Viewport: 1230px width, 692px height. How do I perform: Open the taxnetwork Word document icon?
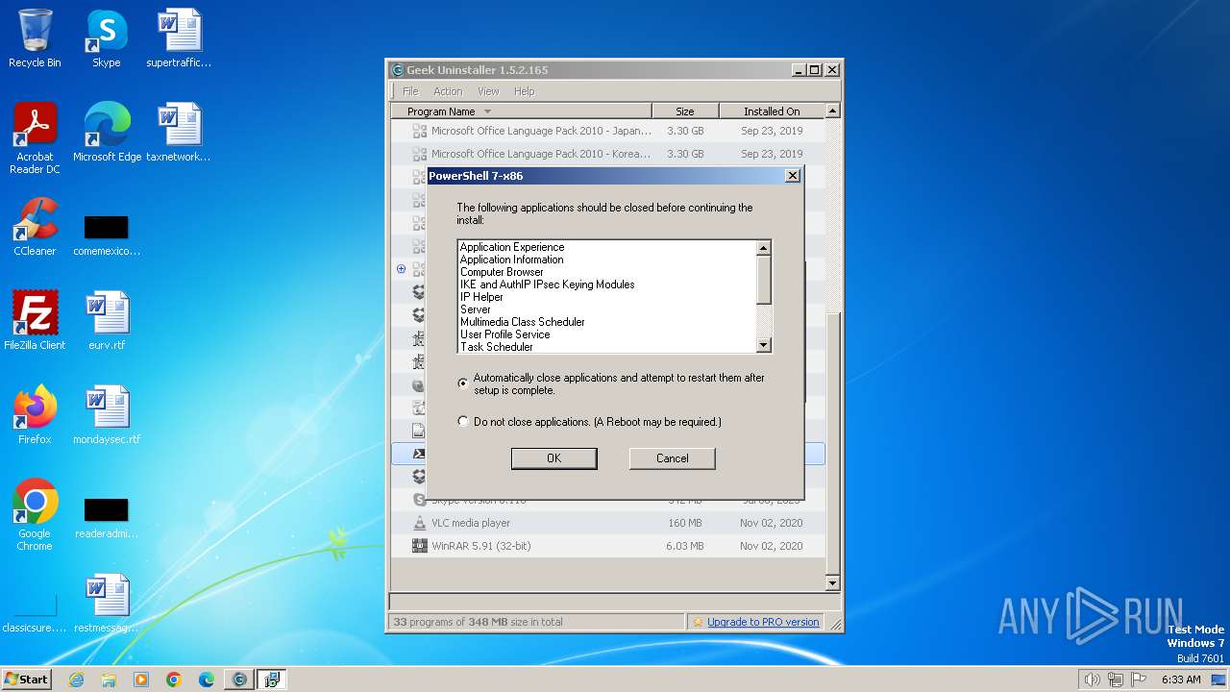(x=179, y=133)
